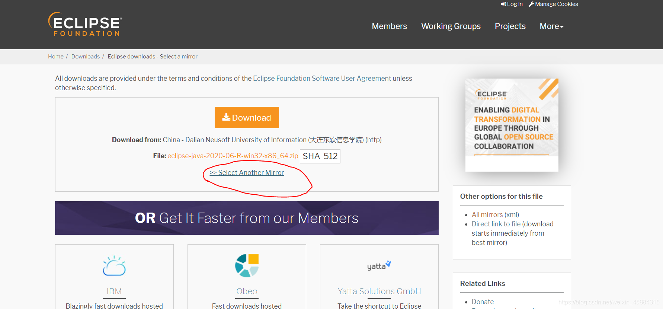Click the Log in link
Screen dimensions: 663x309
(x=512, y=4)
